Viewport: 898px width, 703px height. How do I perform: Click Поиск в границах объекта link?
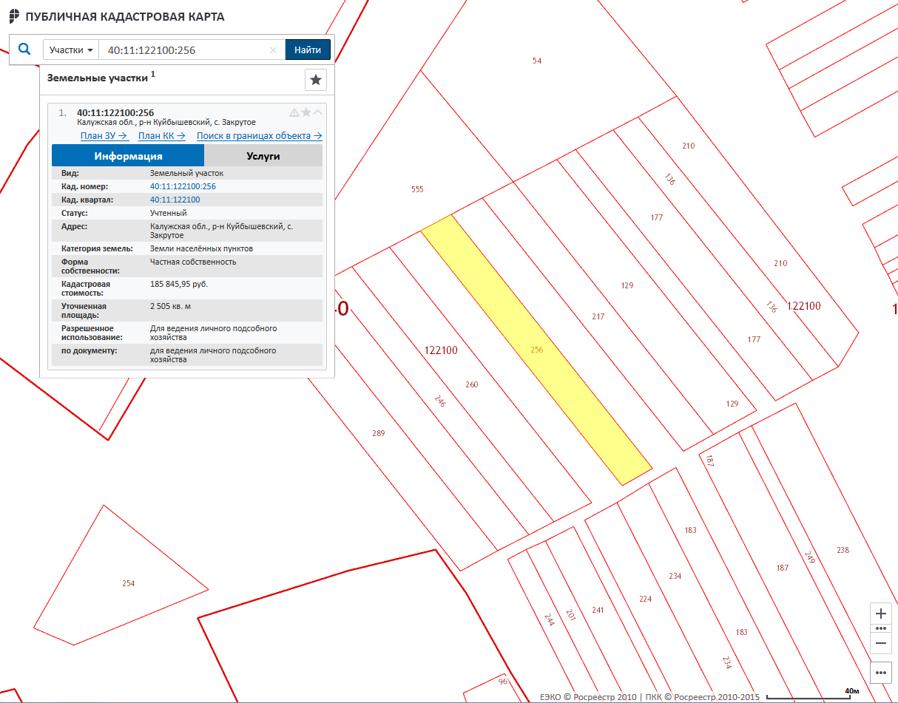pyautogui.click(x=260, y=136)
